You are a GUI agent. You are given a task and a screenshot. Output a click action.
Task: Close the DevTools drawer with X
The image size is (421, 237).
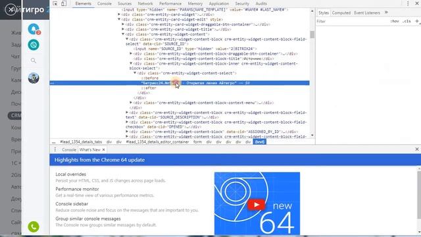[417, 149]
